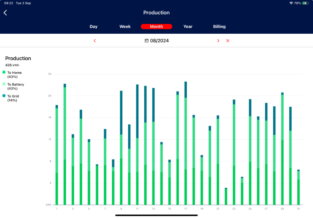Toggle the To Battery legend dot
This screenshot has width=313, height=218.
(x=4, y=84)
